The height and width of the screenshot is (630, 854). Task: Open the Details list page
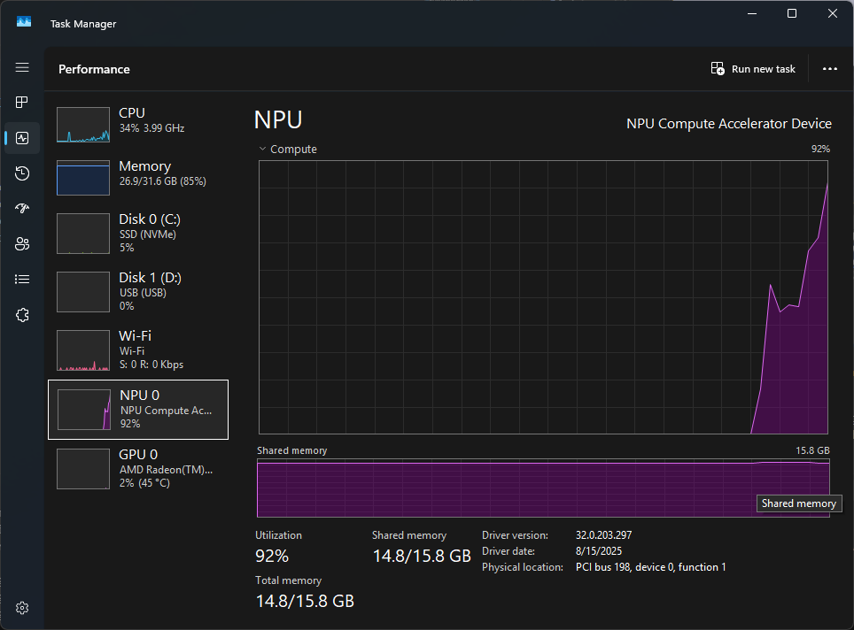[x=22, y=280]
